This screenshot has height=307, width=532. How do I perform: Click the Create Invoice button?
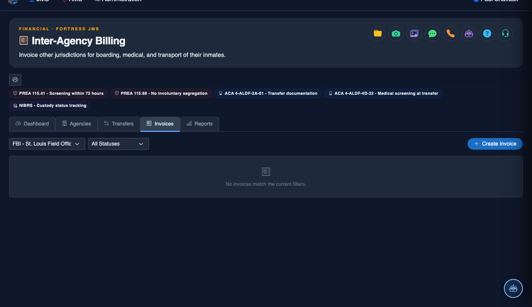pos(495,144)
